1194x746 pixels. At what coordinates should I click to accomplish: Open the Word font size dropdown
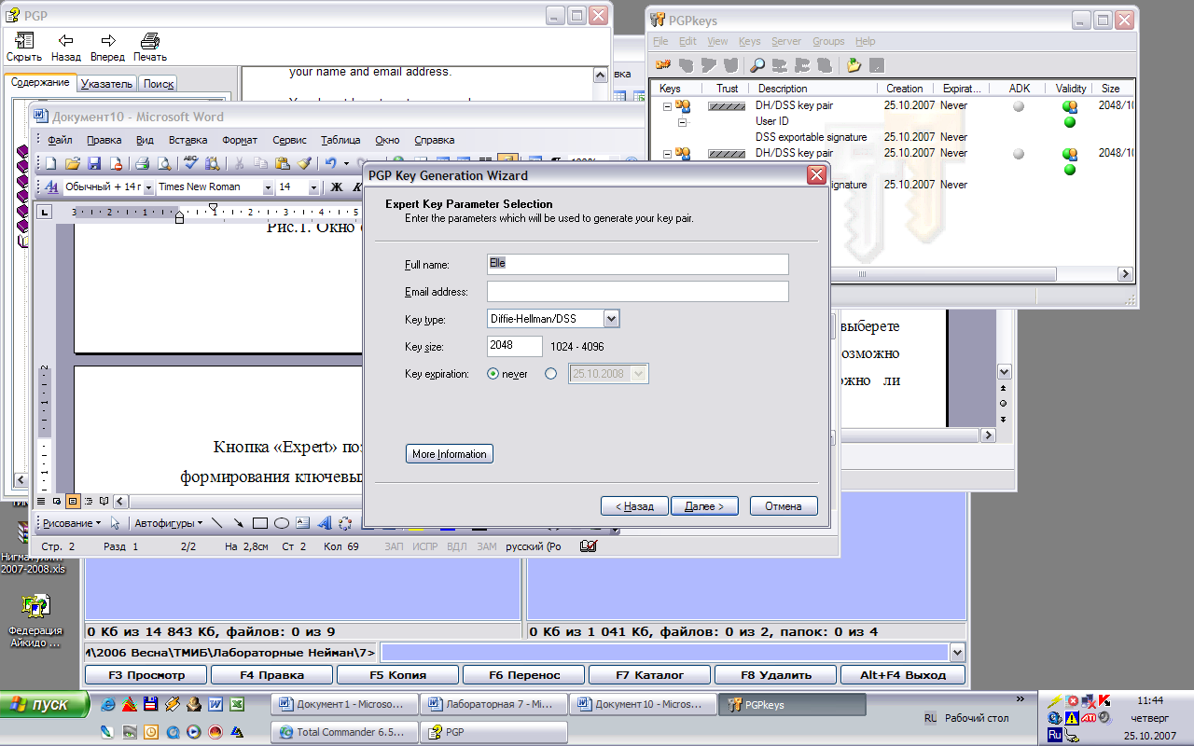tap(312, 187)
